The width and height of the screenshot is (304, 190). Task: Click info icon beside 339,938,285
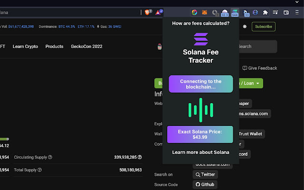[x=140, y=157]
